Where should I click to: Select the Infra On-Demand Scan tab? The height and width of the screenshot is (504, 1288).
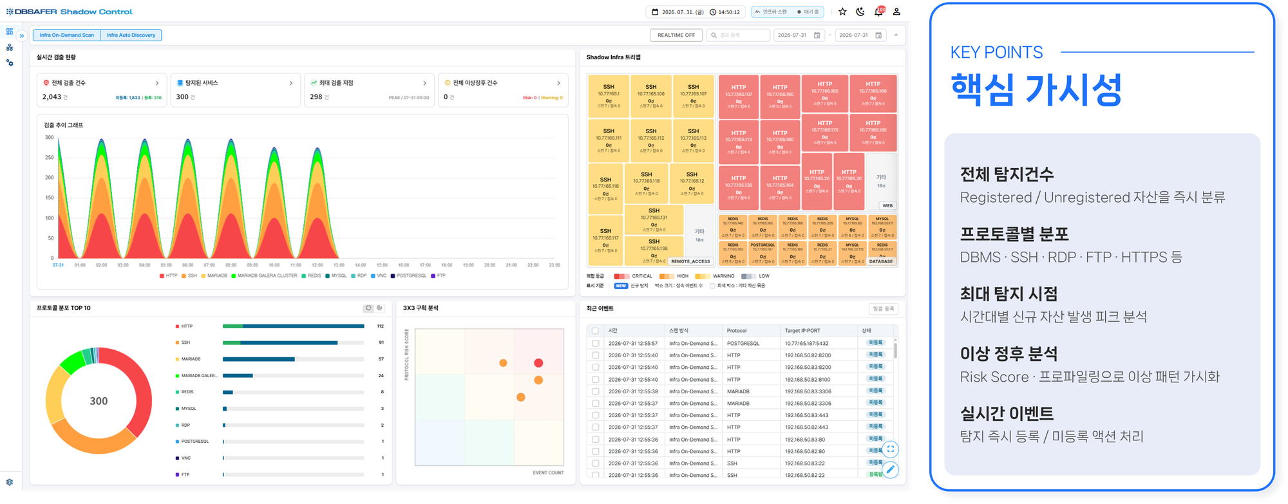point(66,35)
